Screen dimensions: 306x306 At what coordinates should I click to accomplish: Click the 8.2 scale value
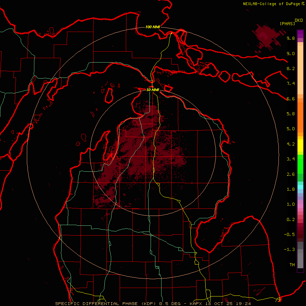click(291, 69)
